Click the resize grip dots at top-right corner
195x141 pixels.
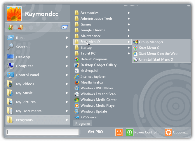(189, 6)
